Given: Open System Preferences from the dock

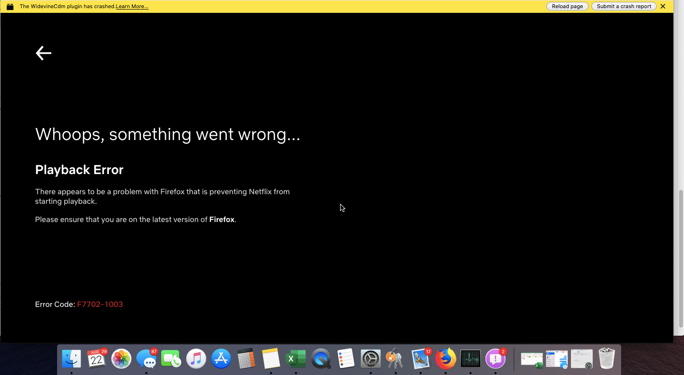Looking at the screenshot, I should (x=371, y=359).
